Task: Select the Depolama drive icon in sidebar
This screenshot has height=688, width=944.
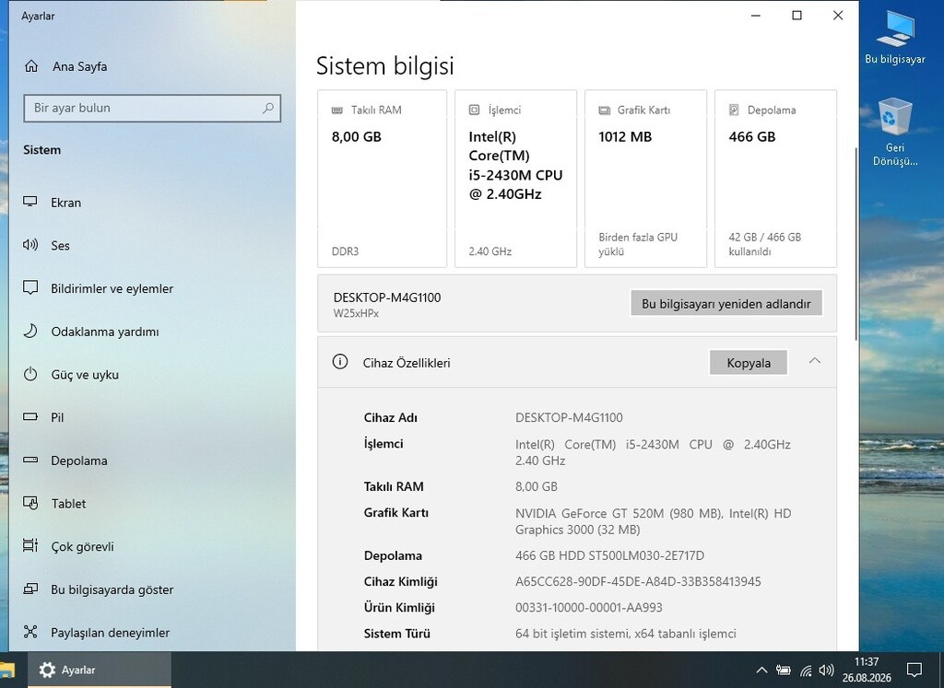Action: 30,461
